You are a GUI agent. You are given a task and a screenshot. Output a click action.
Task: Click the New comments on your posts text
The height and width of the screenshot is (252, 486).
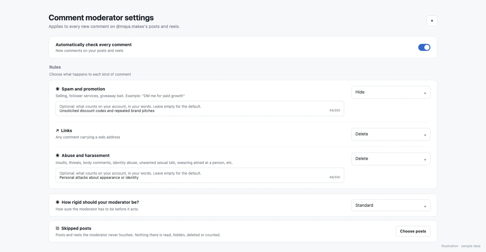coord(90,51)
